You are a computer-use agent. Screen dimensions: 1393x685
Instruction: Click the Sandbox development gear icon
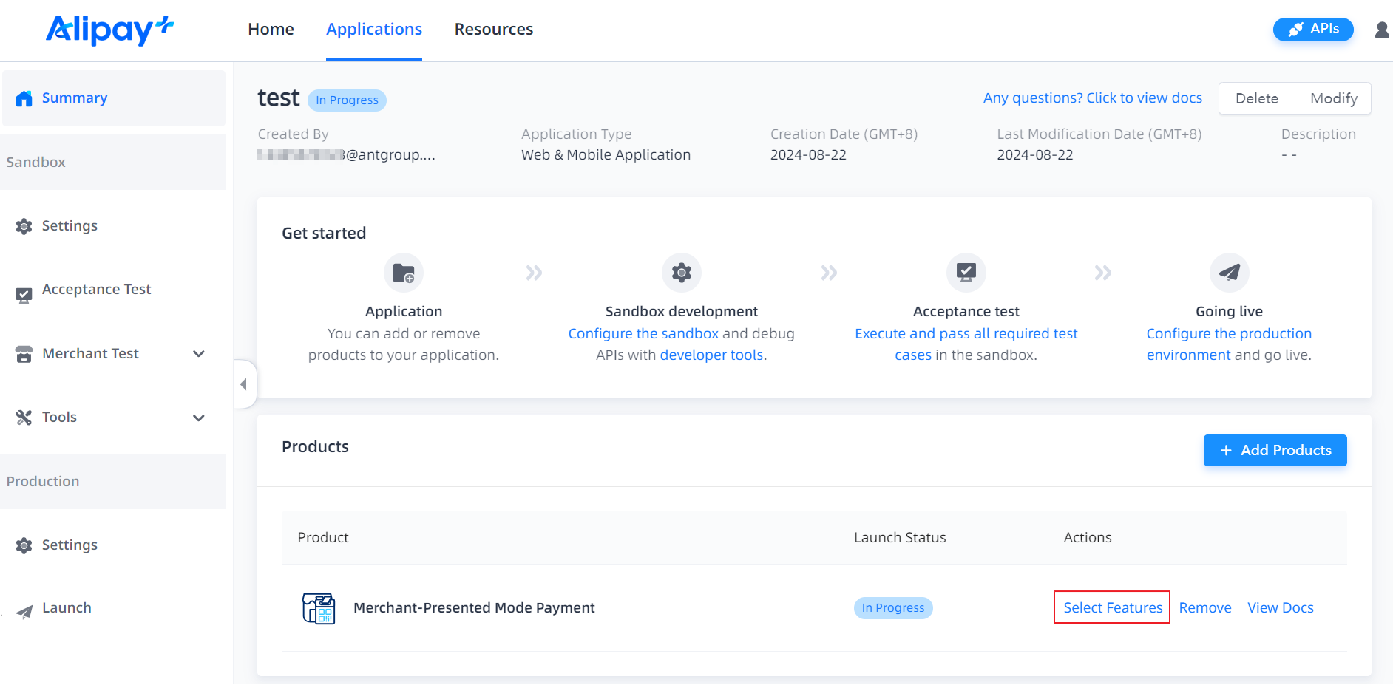pyautogui.click(x=681, y=273)
